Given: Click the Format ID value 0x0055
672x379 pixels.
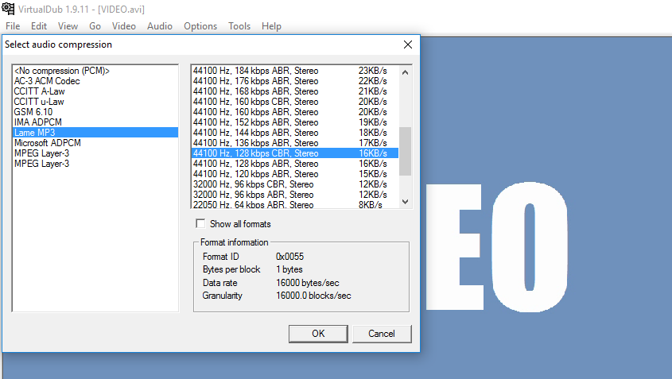Looking at the screenshot, I should [x=289, y=257].
